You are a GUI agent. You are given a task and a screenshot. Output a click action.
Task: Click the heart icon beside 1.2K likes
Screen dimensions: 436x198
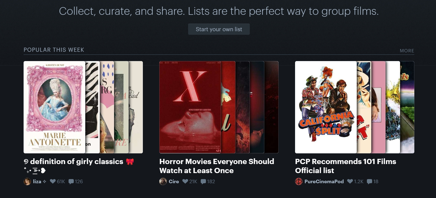[350, 181]
